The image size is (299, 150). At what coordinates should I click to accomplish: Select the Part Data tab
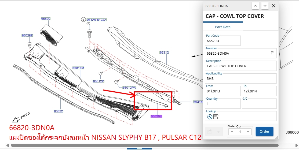[223, 27]
